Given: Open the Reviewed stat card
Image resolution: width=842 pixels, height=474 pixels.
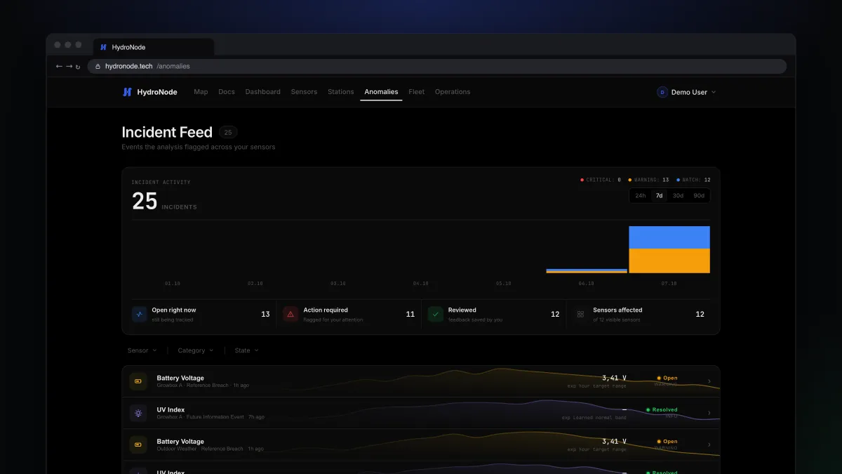Looking at the screenshot, I should (494, 314).
